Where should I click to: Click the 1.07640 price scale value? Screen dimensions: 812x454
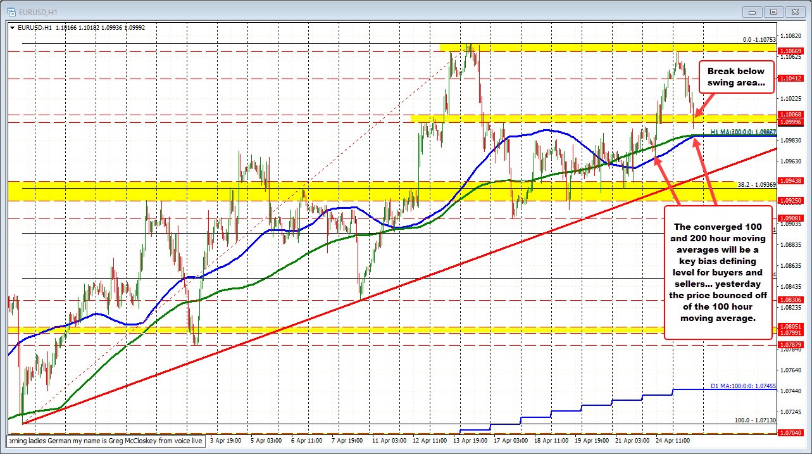tap(791, 370)
